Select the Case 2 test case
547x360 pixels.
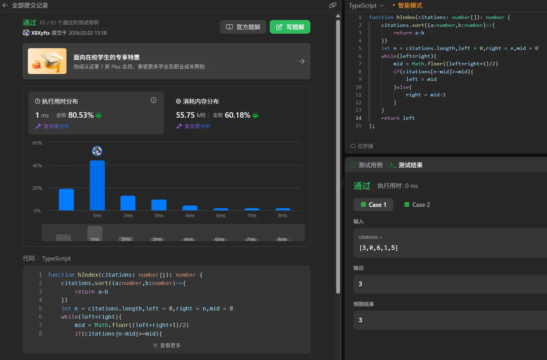(417, 205)
